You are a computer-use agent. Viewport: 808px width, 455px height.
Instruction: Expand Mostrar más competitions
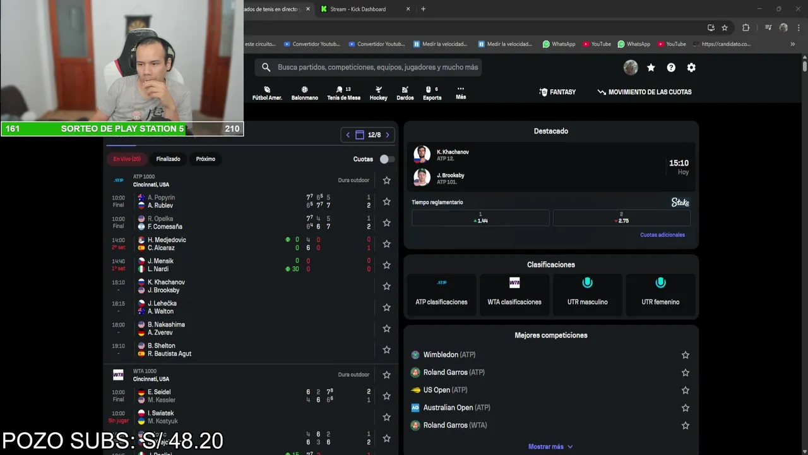[550, 446]
